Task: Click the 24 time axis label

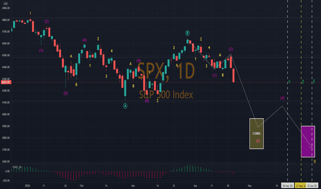Action: [x=65, y=186]
